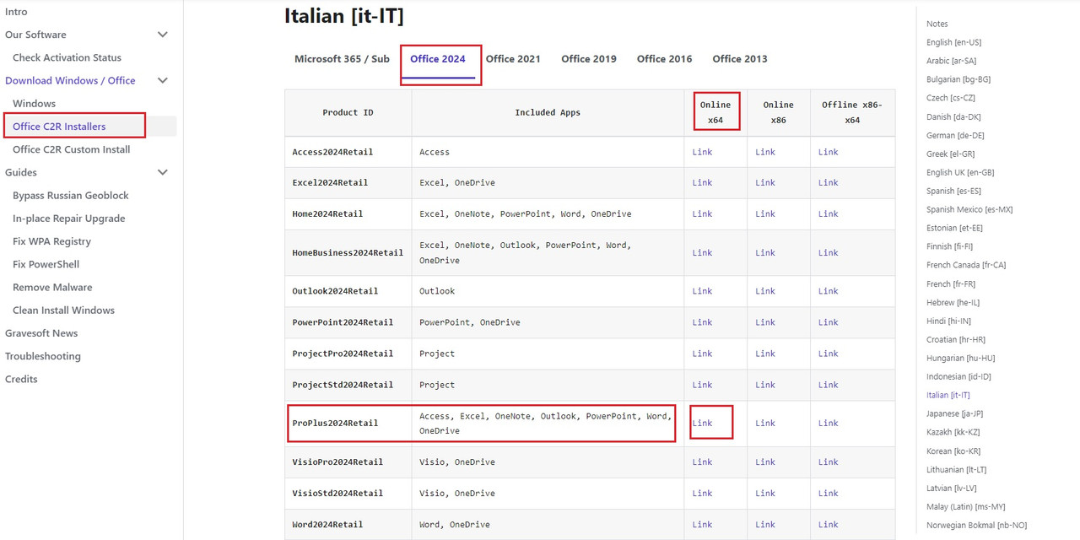Click Online x64 link for Word2024Retail
The image size is (1080, 540).
point(702,525)
